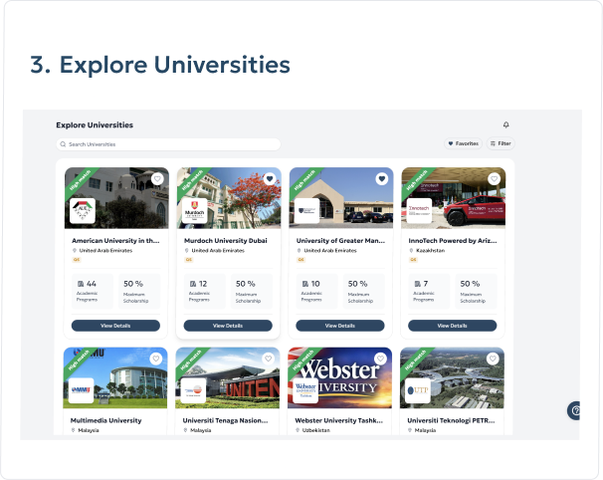The image size is (603, 480).
Task: Open 'InnoTech Powered by Ariz...' title
Action: point(453,241)
